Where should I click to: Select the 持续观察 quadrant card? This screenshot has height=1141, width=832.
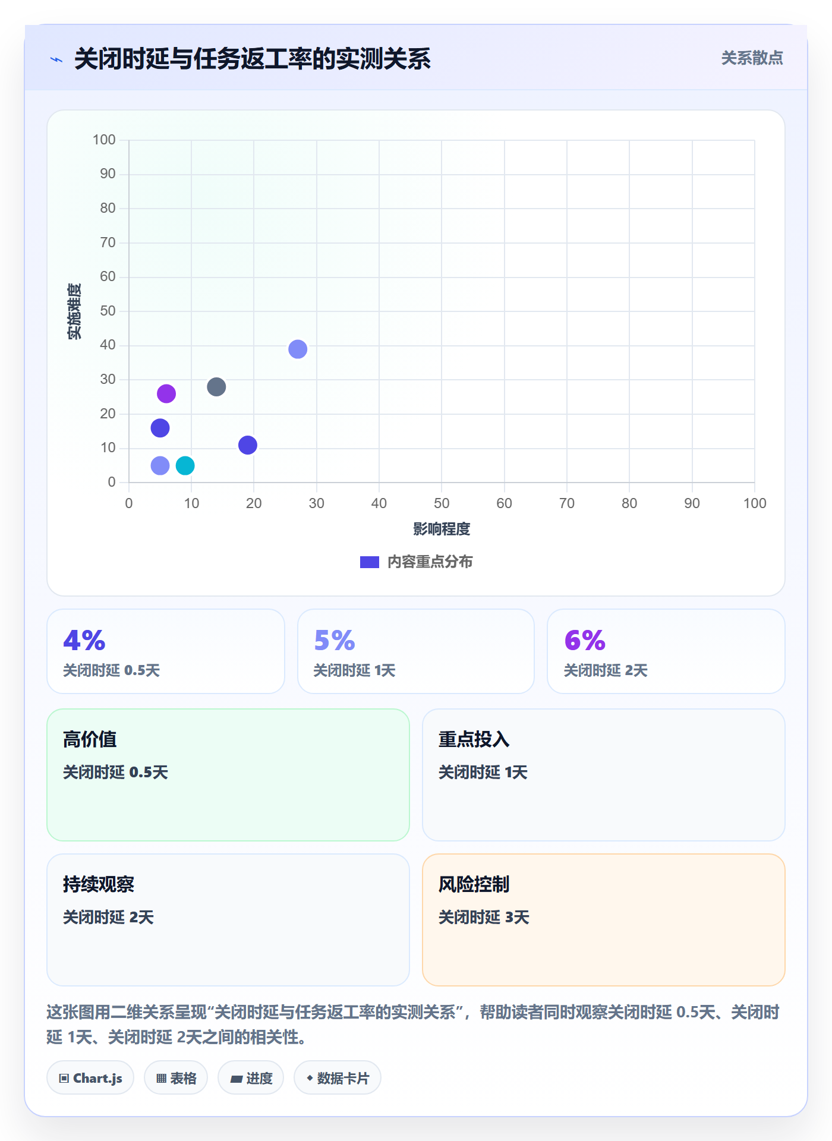click(228, 919)
